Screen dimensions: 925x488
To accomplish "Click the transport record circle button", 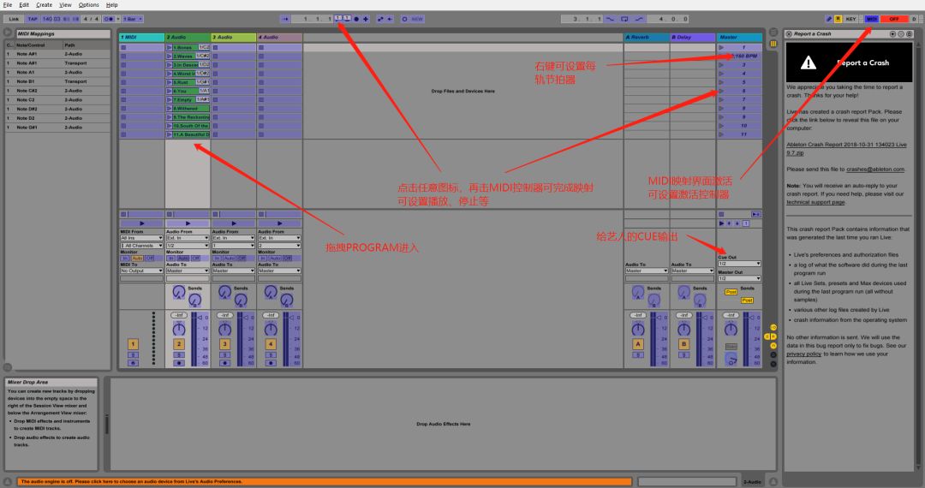I will point(356,19).
